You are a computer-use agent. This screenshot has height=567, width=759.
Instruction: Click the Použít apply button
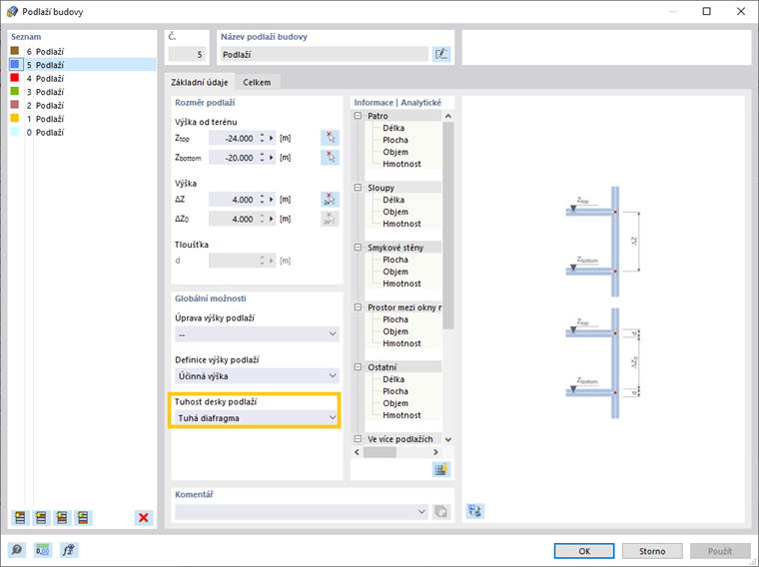tap(720, 551)
